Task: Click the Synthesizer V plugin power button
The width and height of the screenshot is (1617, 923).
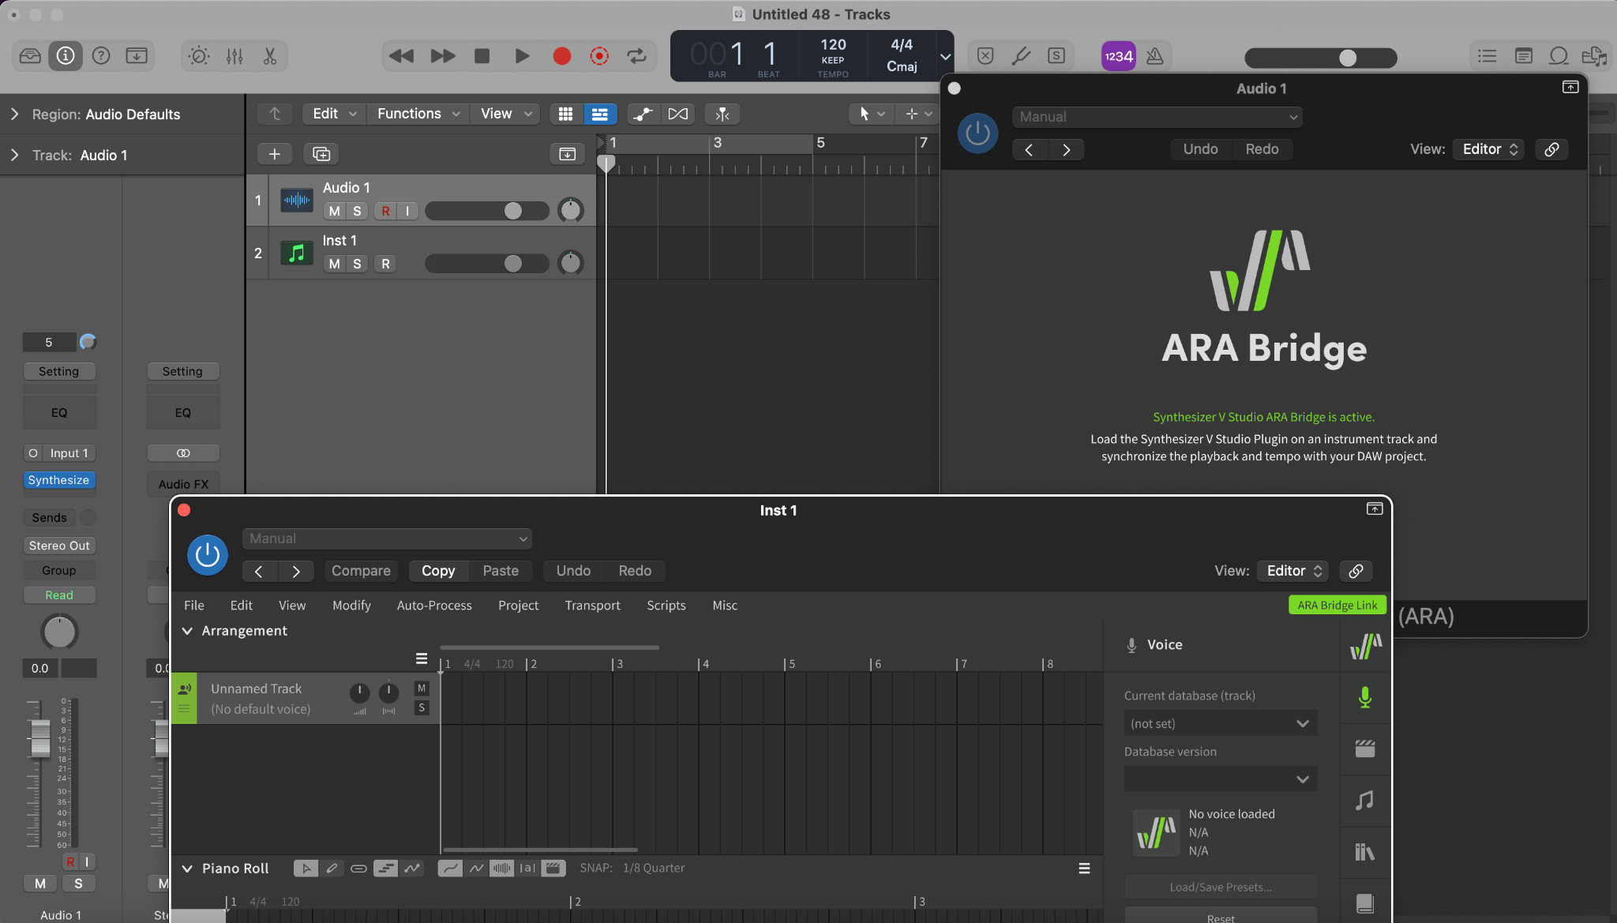Action: coord(207,555)
